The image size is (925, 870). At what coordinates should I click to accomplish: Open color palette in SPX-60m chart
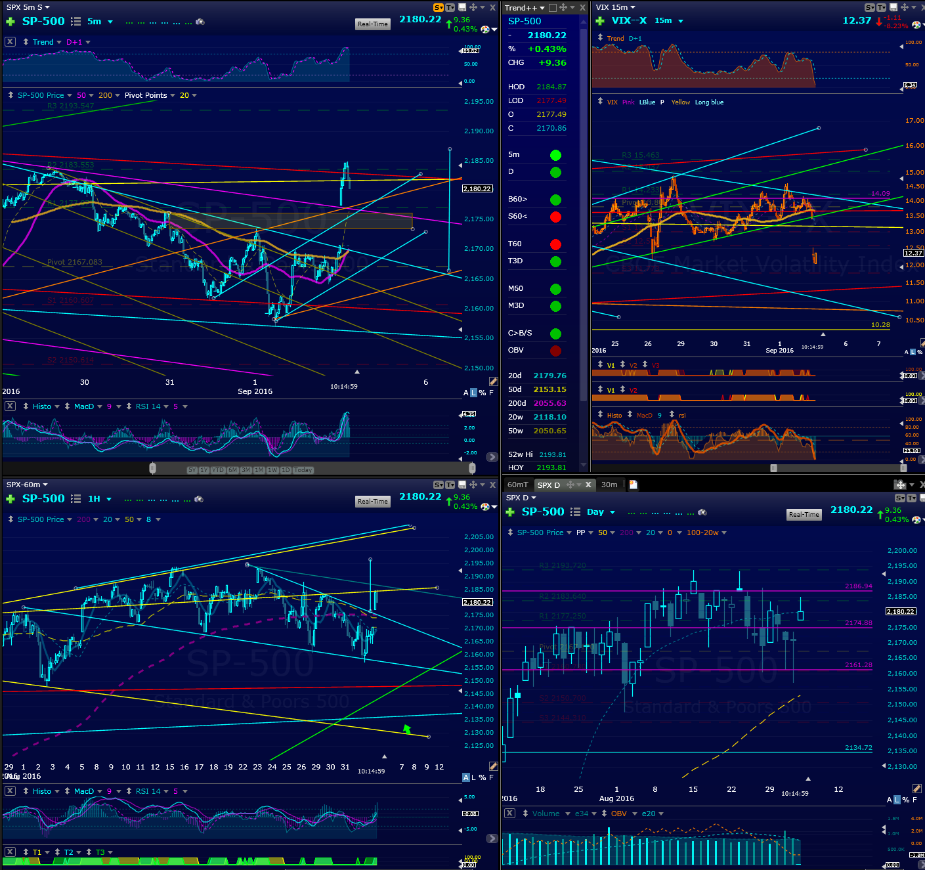click(485, 507)
